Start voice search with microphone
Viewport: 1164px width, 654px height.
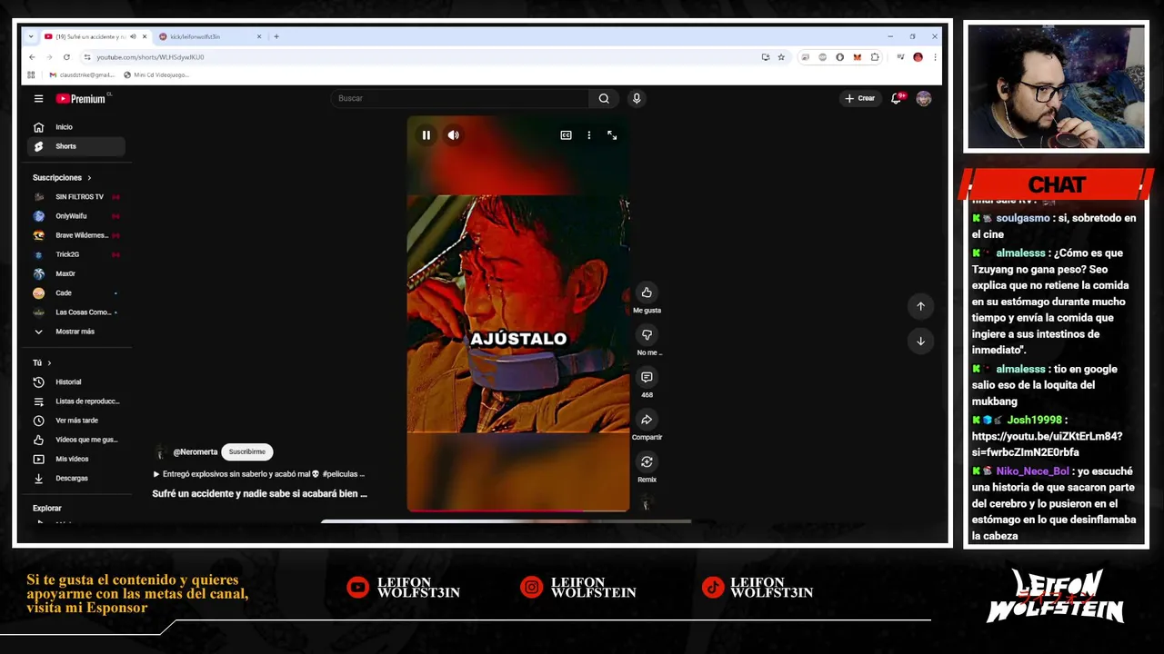tap(637, 98)
